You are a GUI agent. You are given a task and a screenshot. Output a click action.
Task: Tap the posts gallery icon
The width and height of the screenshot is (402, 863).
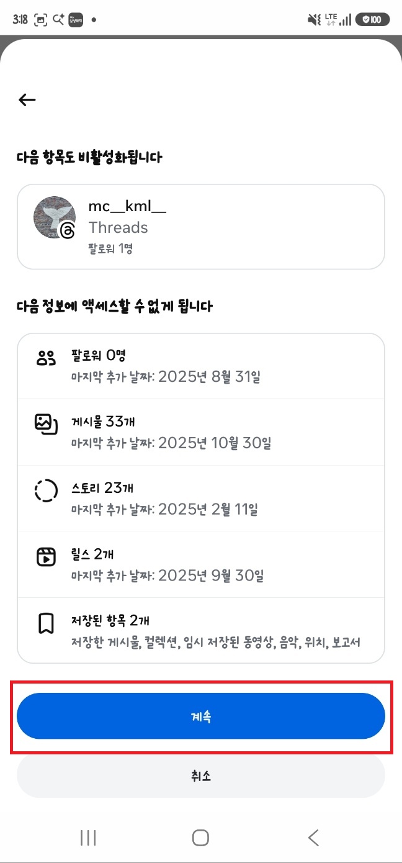pos(46,424)
